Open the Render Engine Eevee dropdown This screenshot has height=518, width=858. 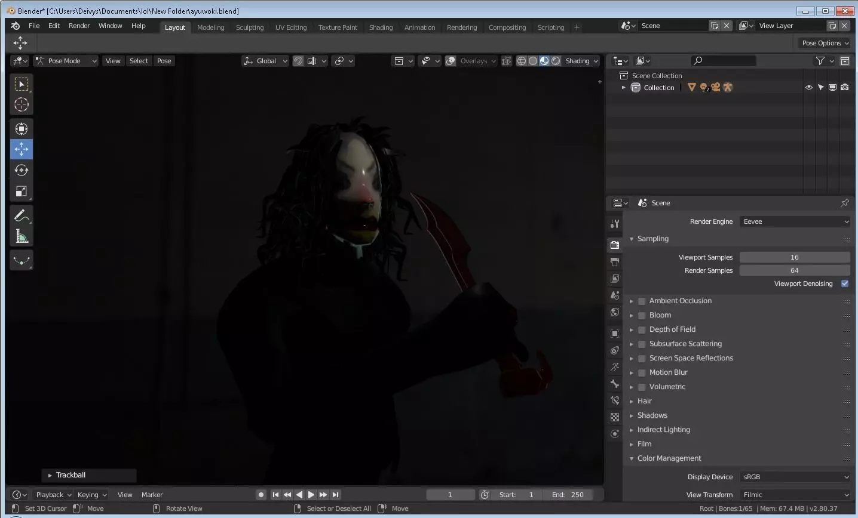(795, 221)
